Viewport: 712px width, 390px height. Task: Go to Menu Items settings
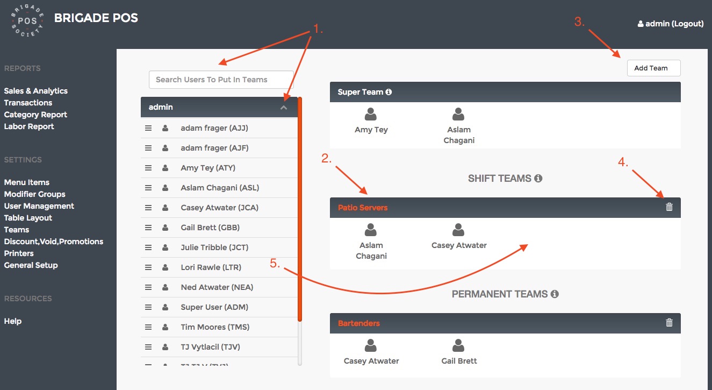click(x=27, y=182)
